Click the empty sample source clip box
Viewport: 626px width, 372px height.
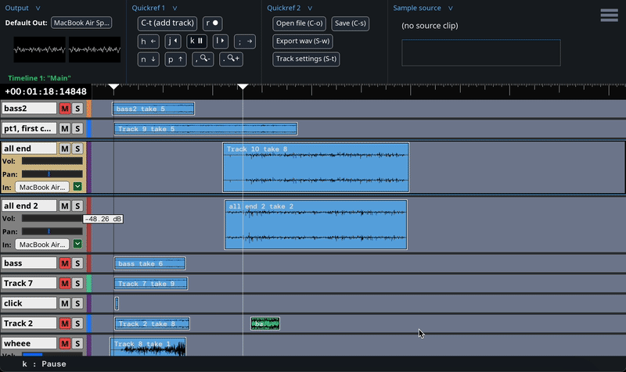(x=481, y=52)
